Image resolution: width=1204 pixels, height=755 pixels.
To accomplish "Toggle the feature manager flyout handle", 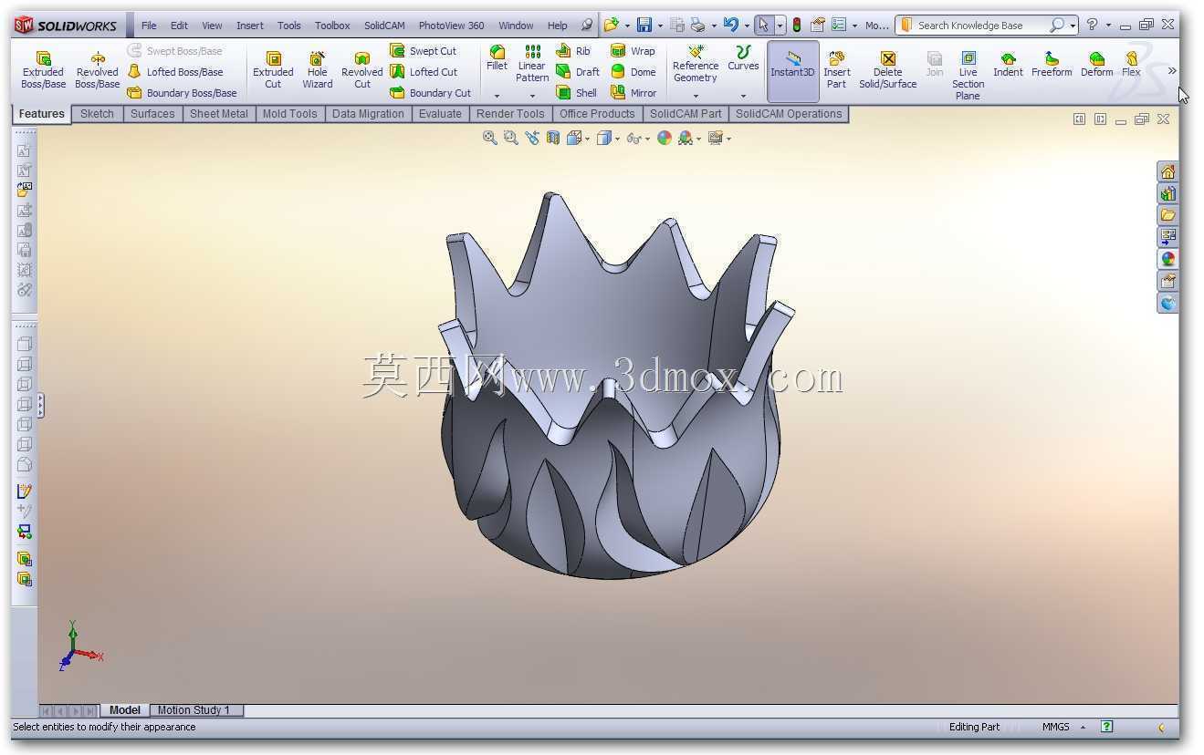I will pos(40,406).
